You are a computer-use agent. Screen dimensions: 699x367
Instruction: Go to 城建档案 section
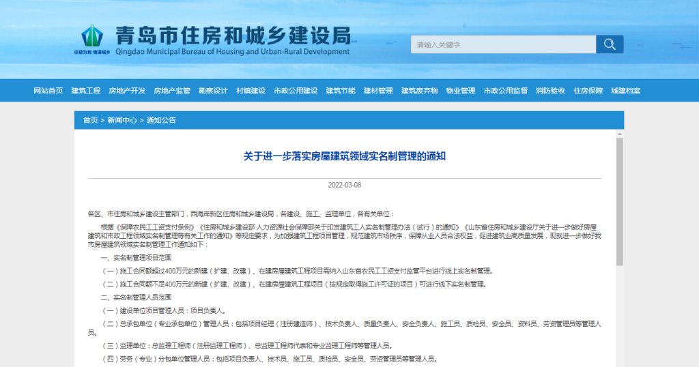point(625,91)
